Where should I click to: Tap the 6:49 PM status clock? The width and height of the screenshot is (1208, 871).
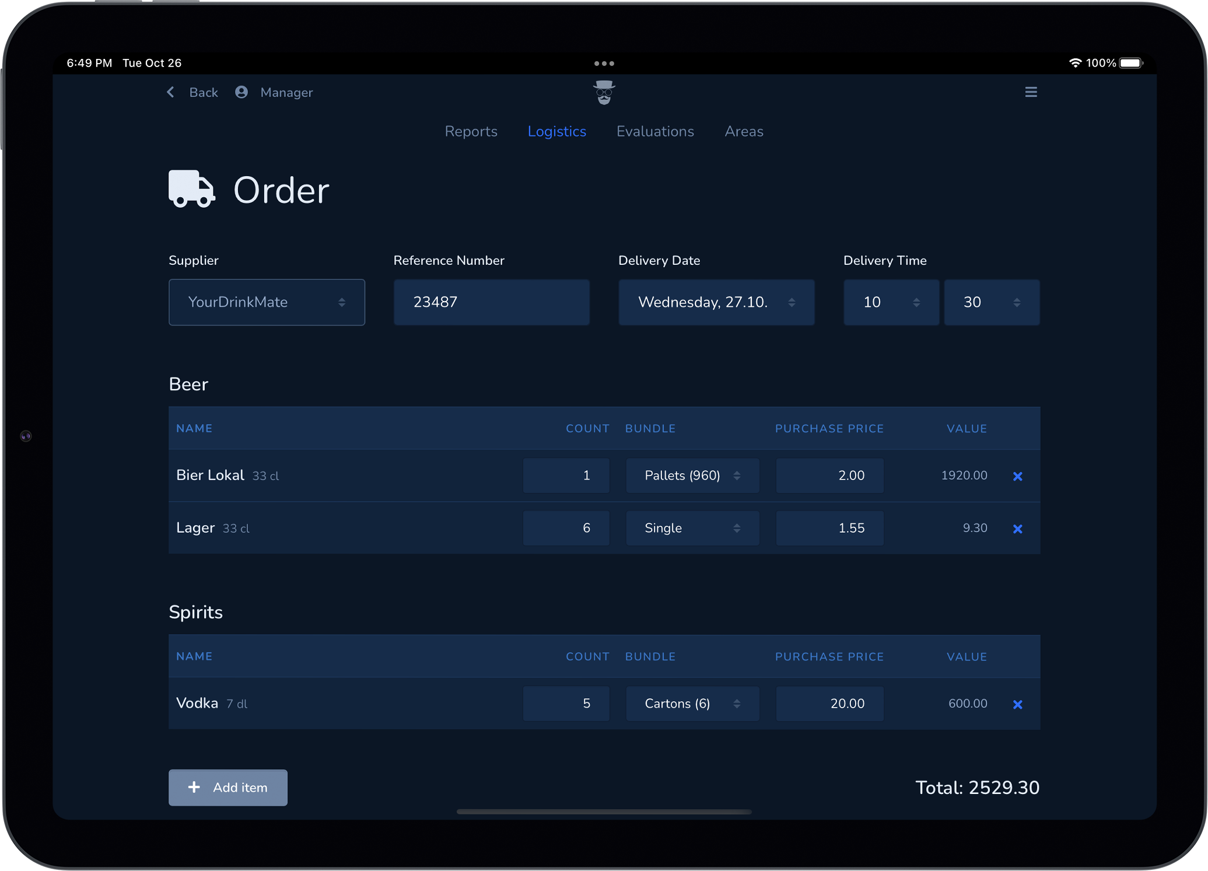(89, 63)
